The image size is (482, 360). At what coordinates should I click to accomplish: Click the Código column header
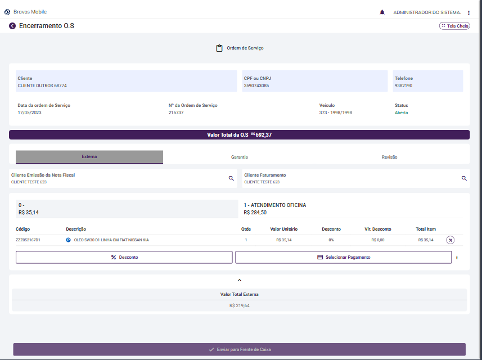coord(22,229)
